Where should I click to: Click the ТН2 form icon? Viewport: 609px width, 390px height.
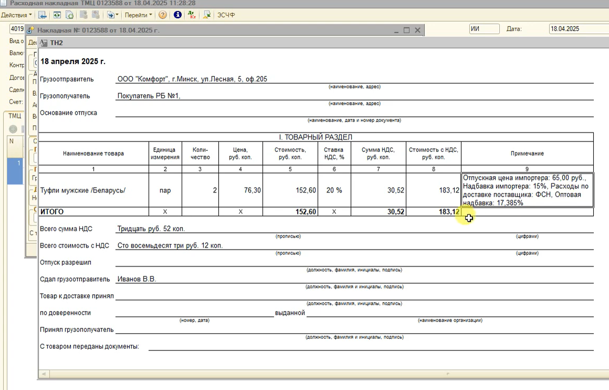[44, 43]
